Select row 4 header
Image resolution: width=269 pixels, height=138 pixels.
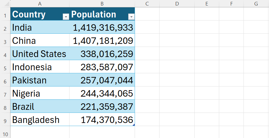pyautogui.click(x=5, y=53)
